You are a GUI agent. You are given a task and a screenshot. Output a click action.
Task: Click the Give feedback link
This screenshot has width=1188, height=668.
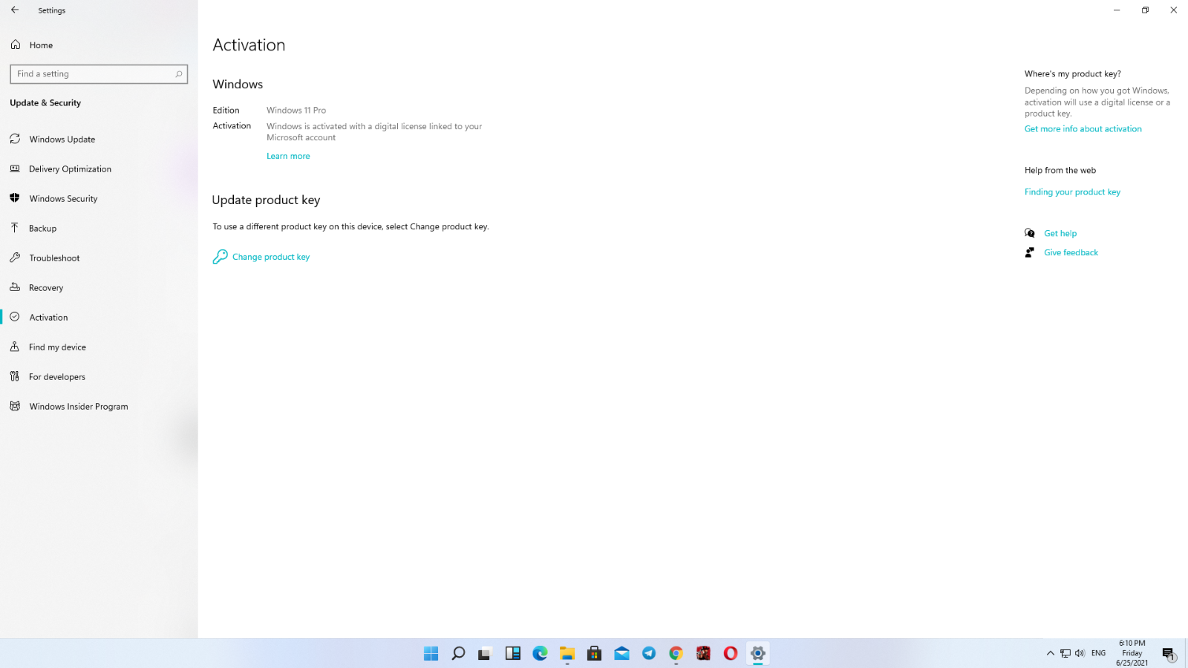(x=1071, y=252)
